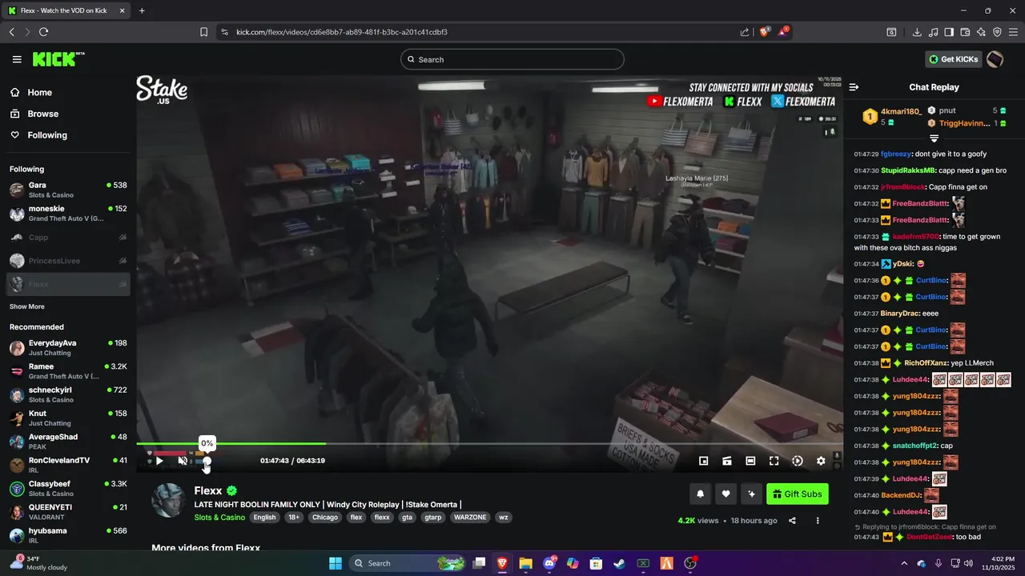The image size is (1025, 576).
Task: Open browser downloads icon
Action: (917, 32)
